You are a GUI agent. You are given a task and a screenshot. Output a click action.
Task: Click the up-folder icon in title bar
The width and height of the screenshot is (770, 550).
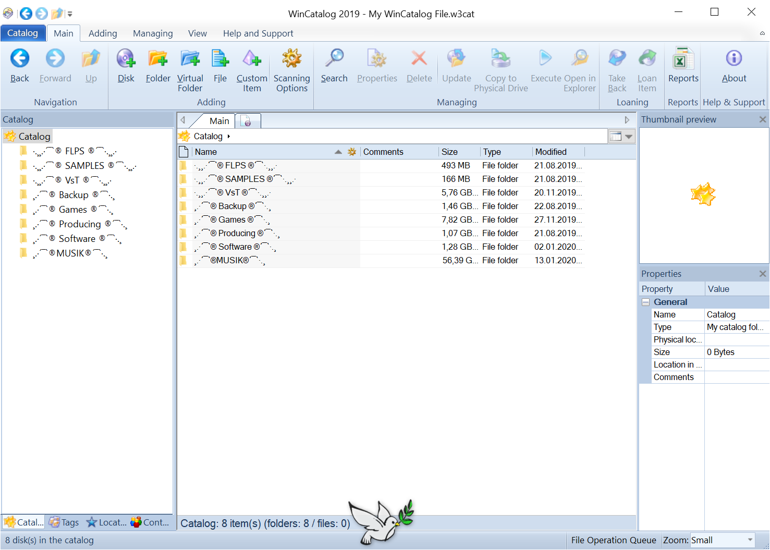(57, 14)
